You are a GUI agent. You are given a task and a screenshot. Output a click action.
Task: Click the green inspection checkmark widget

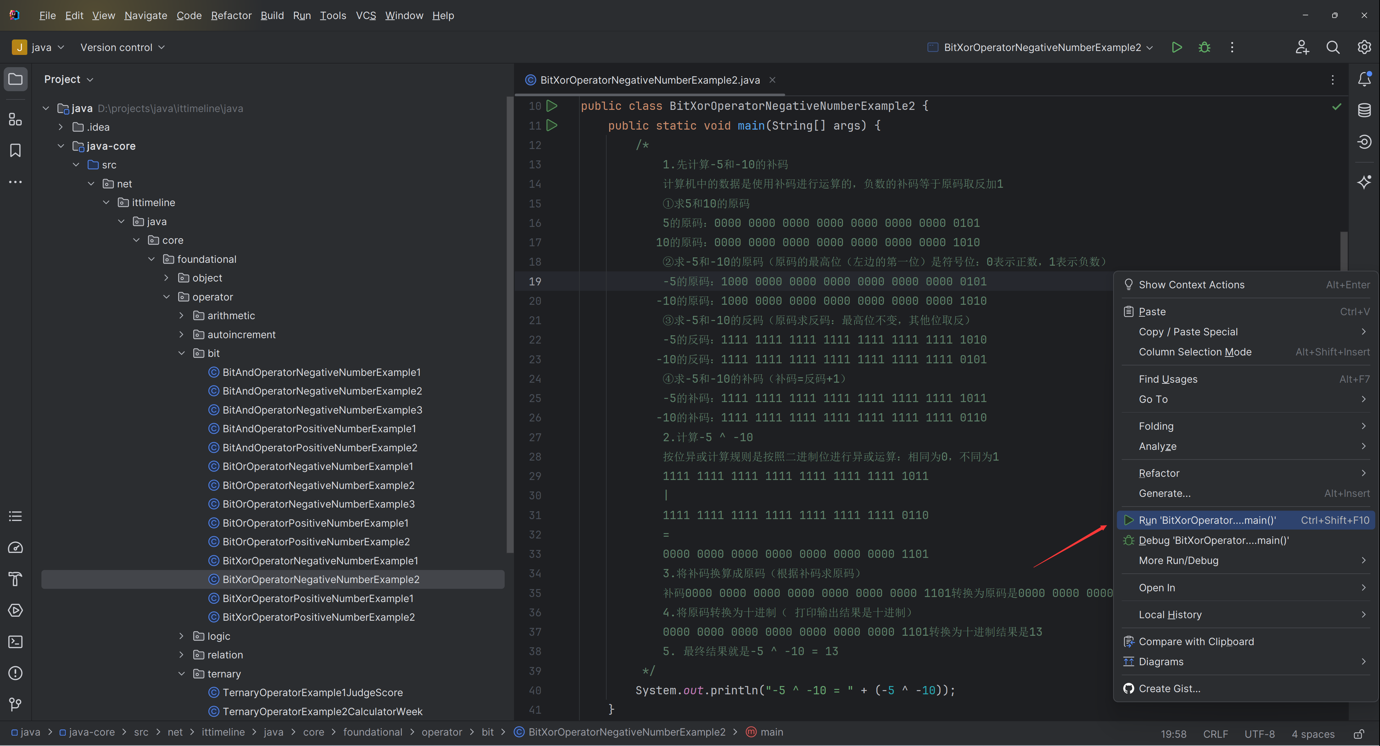1337,107
